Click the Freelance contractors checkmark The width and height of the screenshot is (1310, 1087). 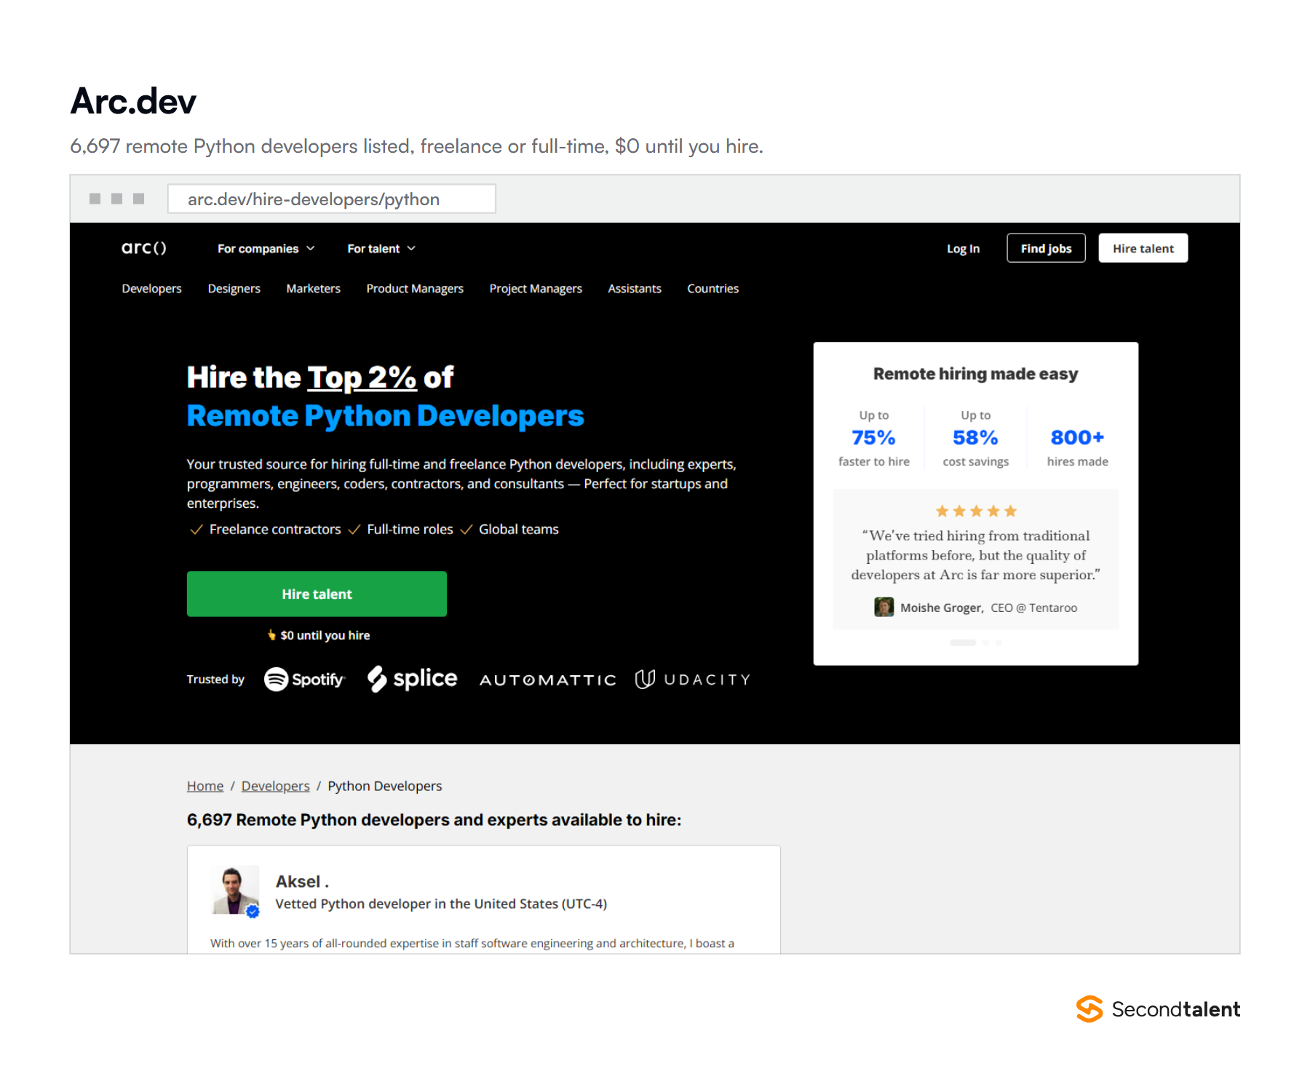(x=196, y=530)
